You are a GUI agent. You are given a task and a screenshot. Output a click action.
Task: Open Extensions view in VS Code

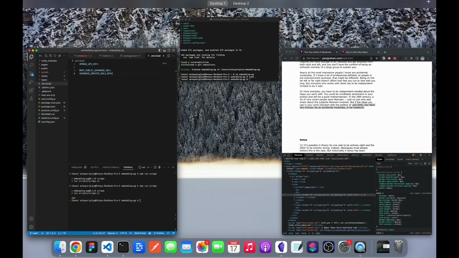tap(31, 90)
